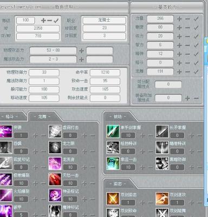Click the 龙光身 pink skill icon
This screenshot has height=217, width=208.
pyautogui.click(x=55, y=163)
